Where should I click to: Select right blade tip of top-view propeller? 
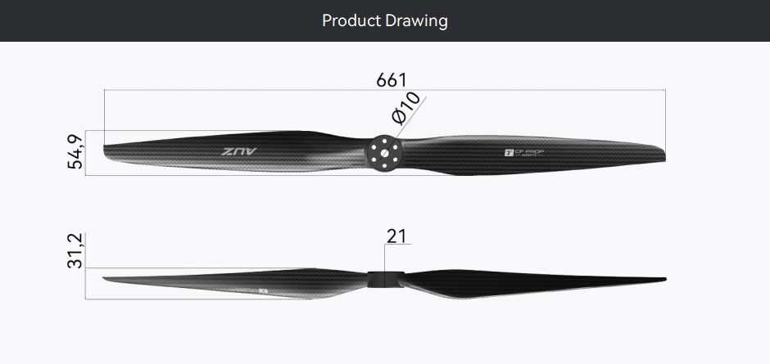tap(659, 154)
